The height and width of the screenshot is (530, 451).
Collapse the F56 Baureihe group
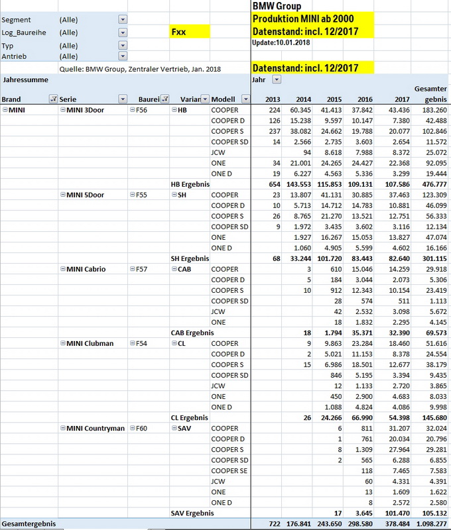132,109
